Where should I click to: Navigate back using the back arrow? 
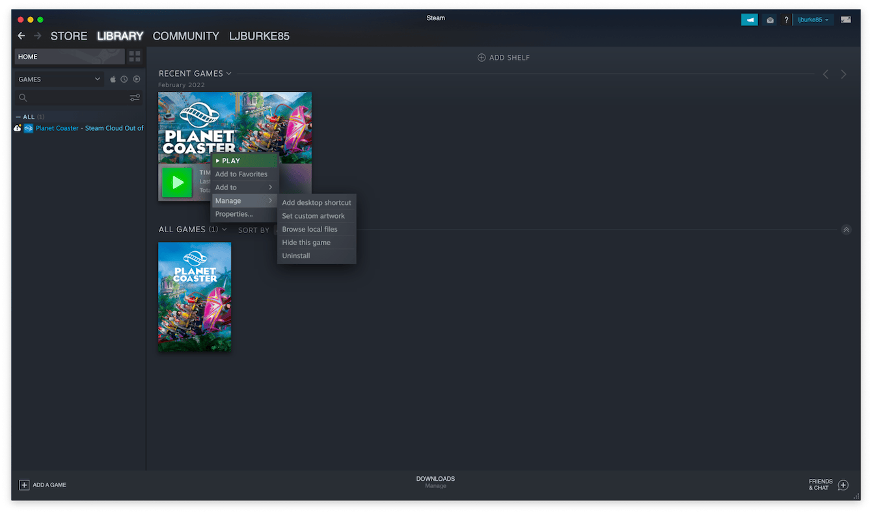pyautogui.click(x=21, y=36)
